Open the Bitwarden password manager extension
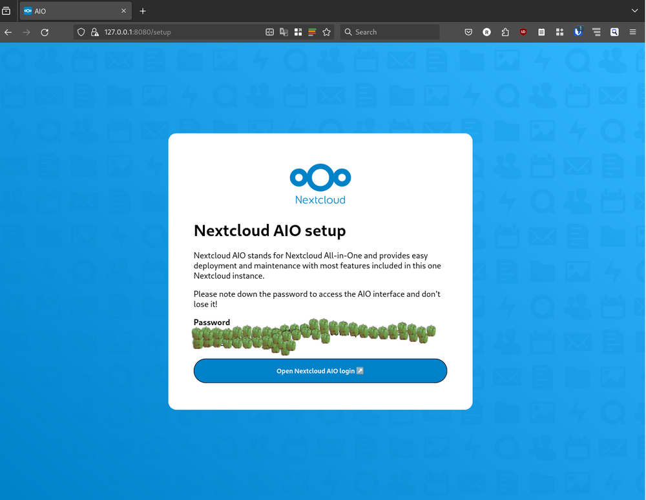This screenshot has width=646, height=500. tap(578, 32)
